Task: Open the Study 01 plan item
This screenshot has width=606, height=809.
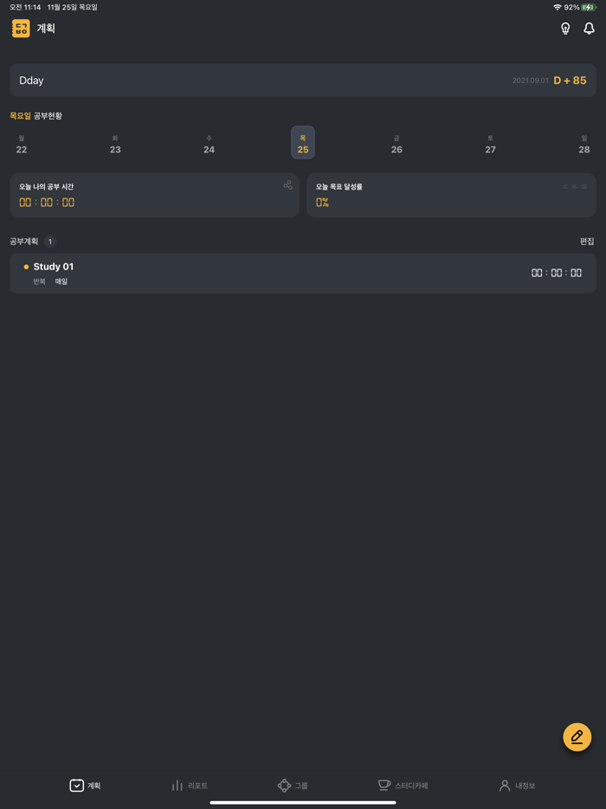Action: [260, 274]
